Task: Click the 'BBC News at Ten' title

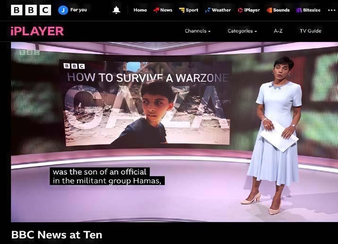Action: 57,235
